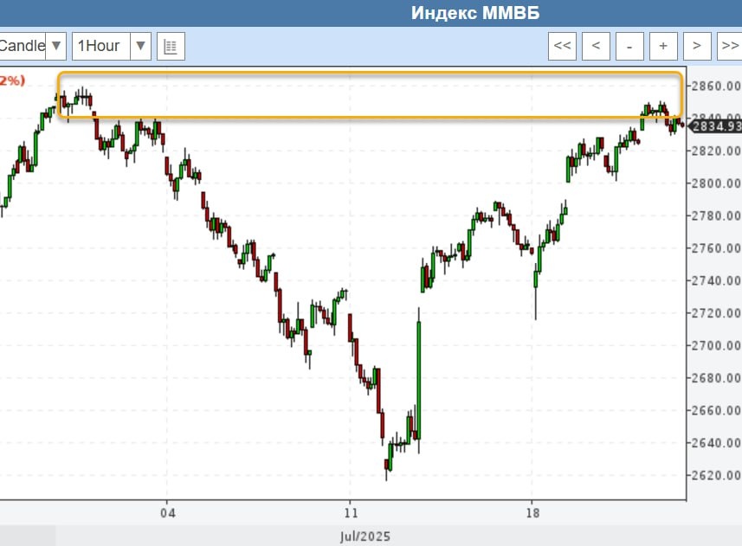Zoom out chart with minus button
This screenshot has width=742, height=546.
(629, 46)
